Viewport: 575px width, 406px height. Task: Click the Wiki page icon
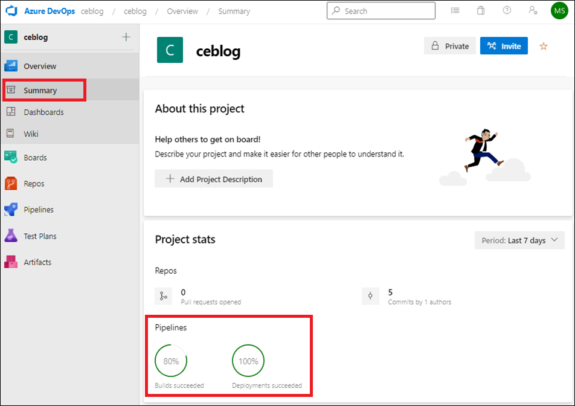[x=11, y=134]
